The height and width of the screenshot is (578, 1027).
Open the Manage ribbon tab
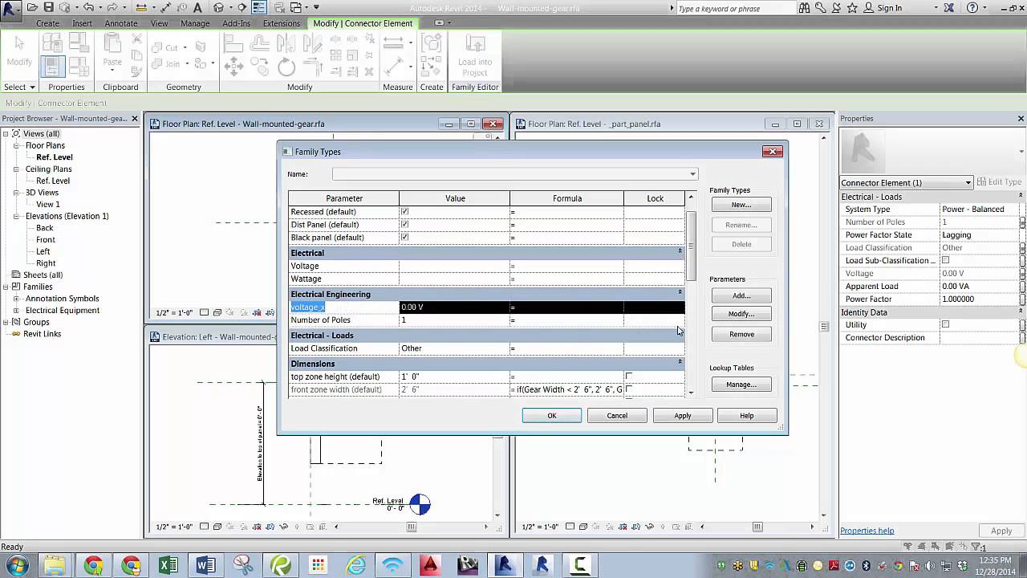[195, 23]
